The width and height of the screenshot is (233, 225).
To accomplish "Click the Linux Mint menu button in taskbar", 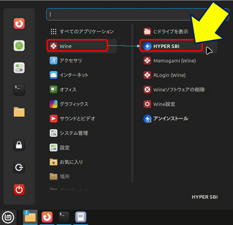I will 8,217.
